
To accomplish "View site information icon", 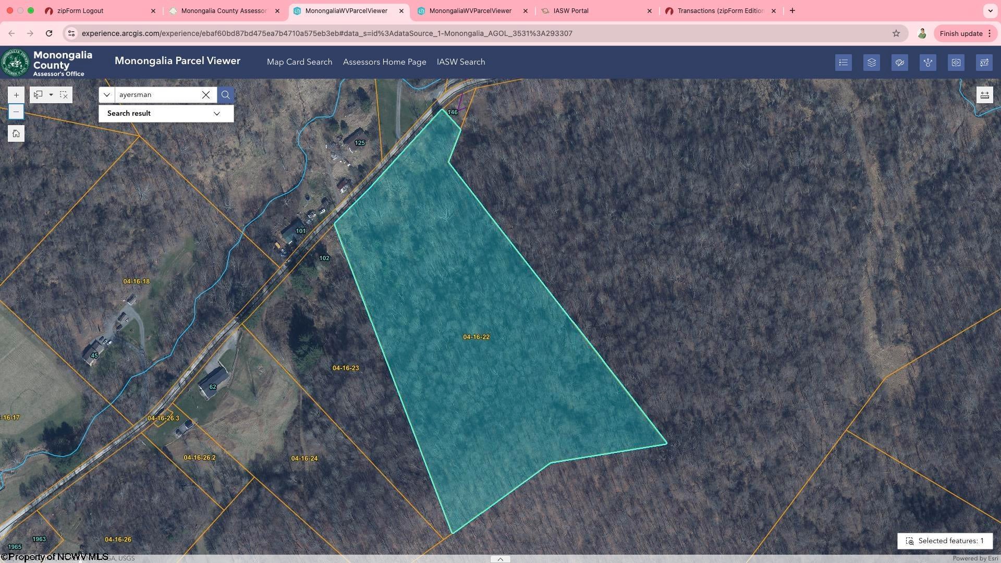I will [x=71, y=33].
